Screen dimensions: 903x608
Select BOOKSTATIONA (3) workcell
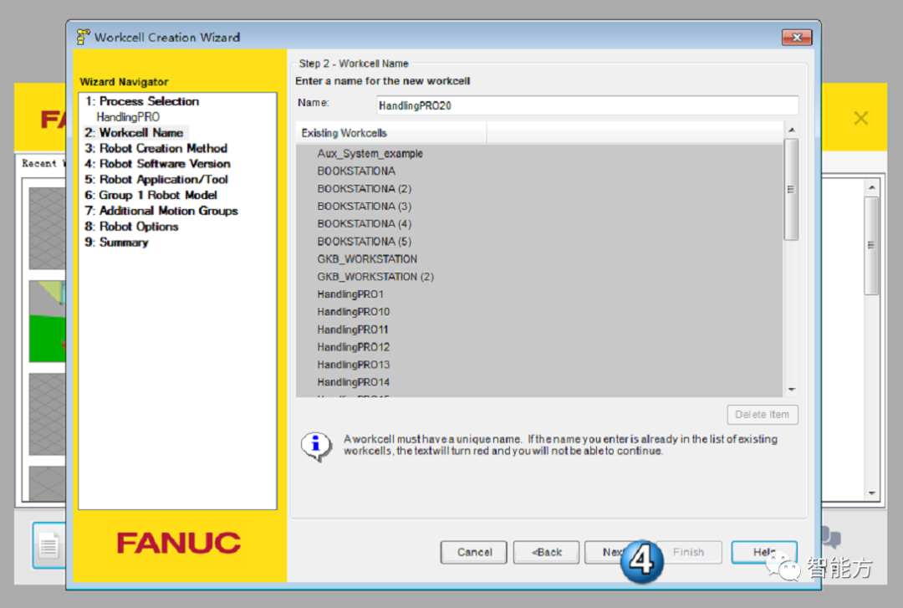364,207
